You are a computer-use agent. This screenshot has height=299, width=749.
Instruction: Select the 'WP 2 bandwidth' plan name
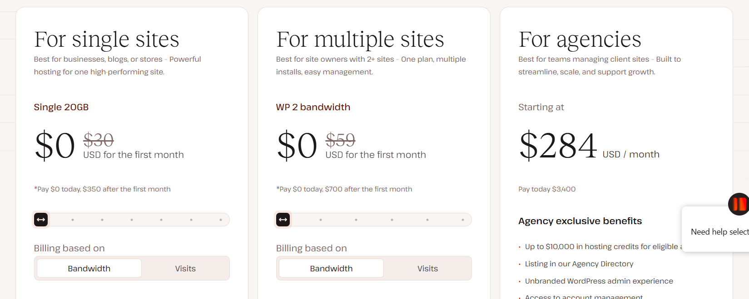(x=313, y=107)
